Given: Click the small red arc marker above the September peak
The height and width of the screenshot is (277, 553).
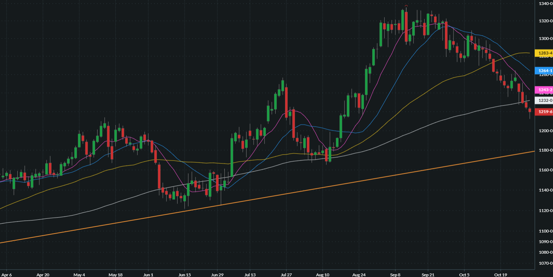Looking at the screenshot, I should (x=407, y=6).
